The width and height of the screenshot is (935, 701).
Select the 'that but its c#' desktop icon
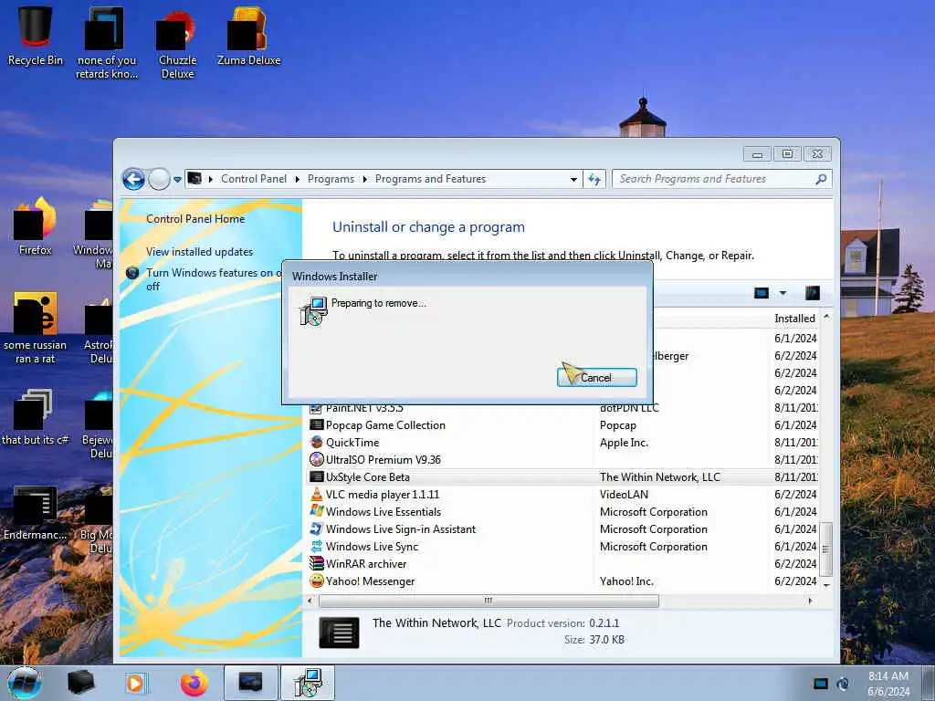(36, 417)
